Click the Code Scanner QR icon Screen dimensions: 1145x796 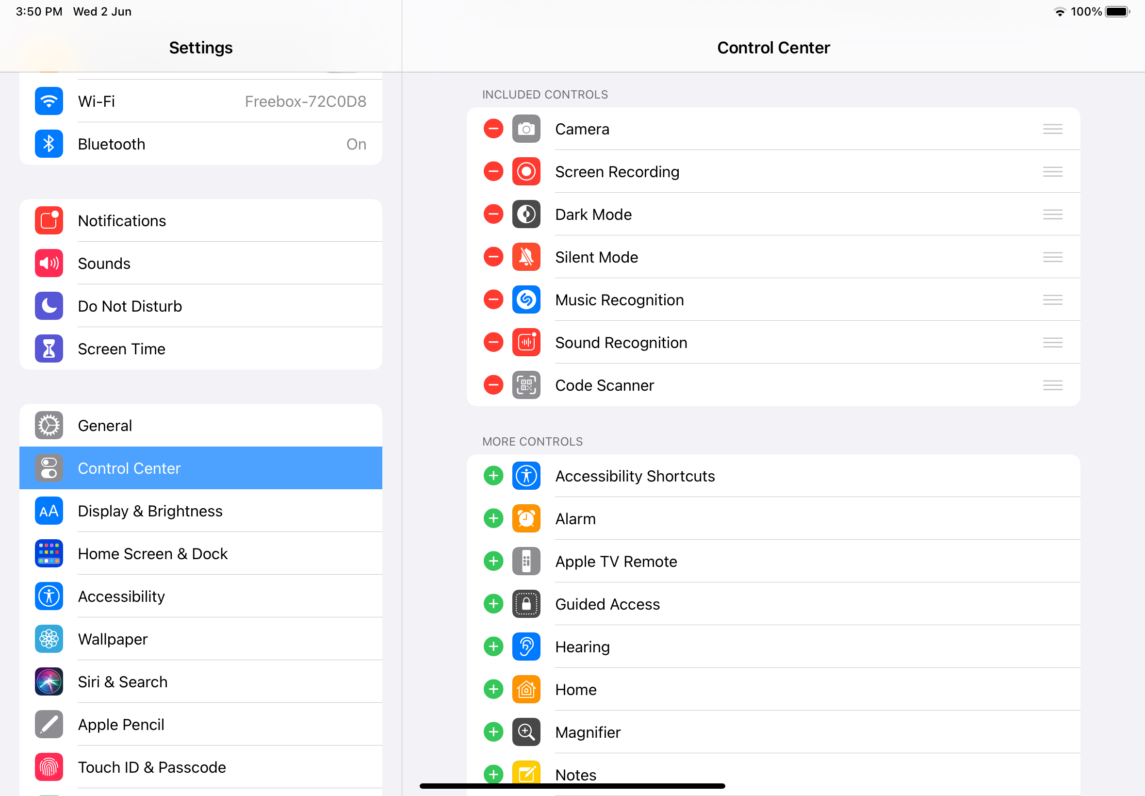coord(526,385)
